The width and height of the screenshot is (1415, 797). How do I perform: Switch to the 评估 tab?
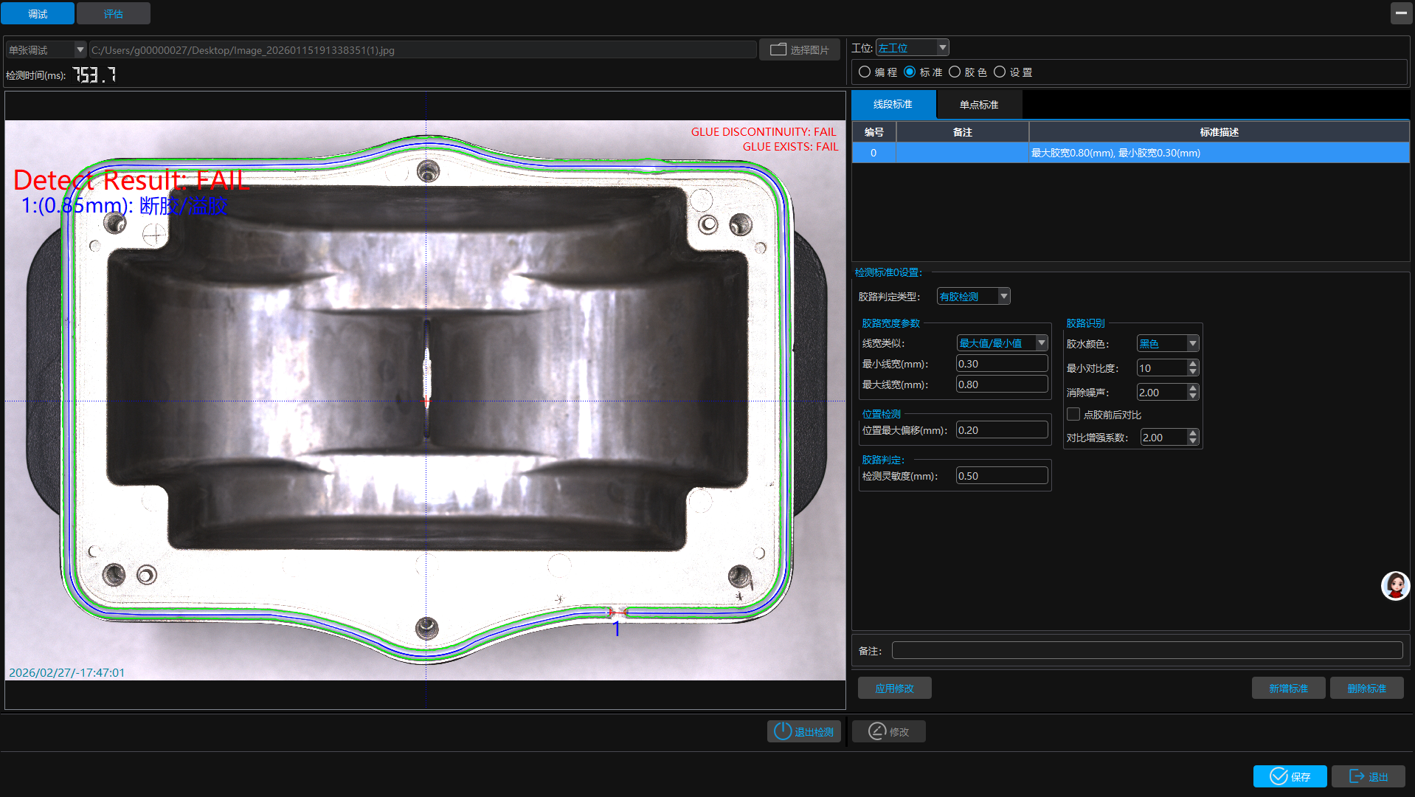113,13
